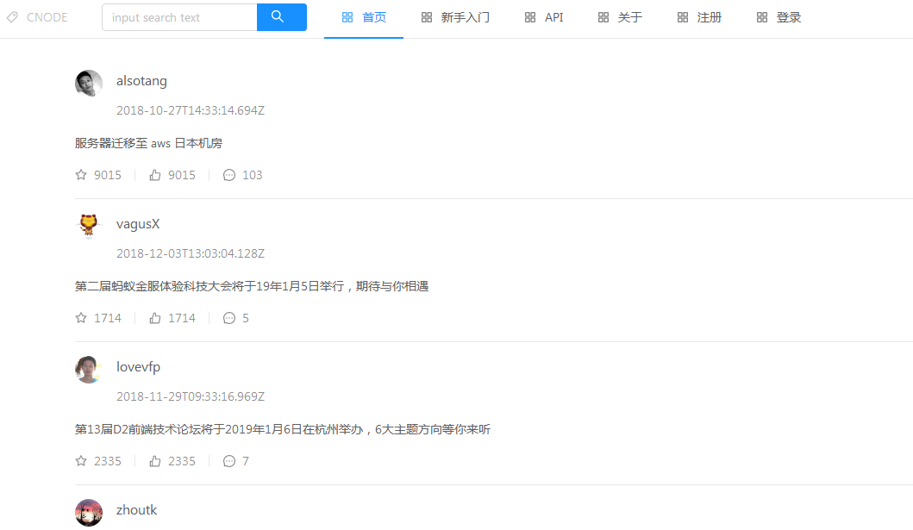This screenshot has height=530, width=913.
Task: Select the 关于 tab
Action: click(x=629, y=16)
